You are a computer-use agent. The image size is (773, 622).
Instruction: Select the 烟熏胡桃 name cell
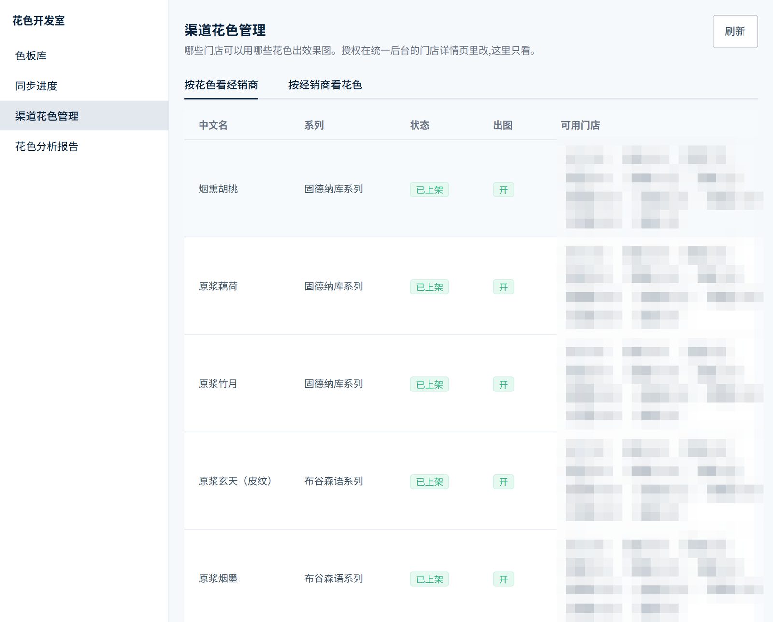tap(218, 189)
